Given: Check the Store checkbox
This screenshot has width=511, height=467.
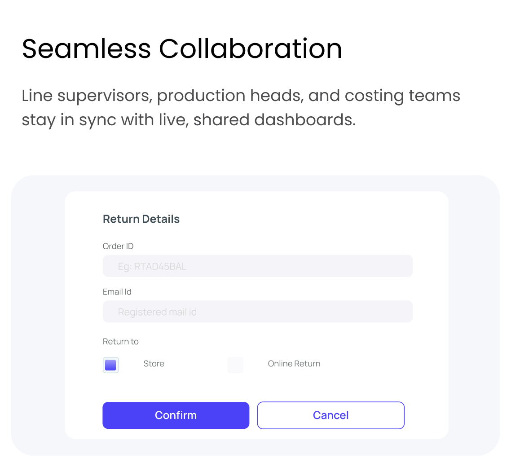Looking at the screenshot, I should click(x=110, y=365).
